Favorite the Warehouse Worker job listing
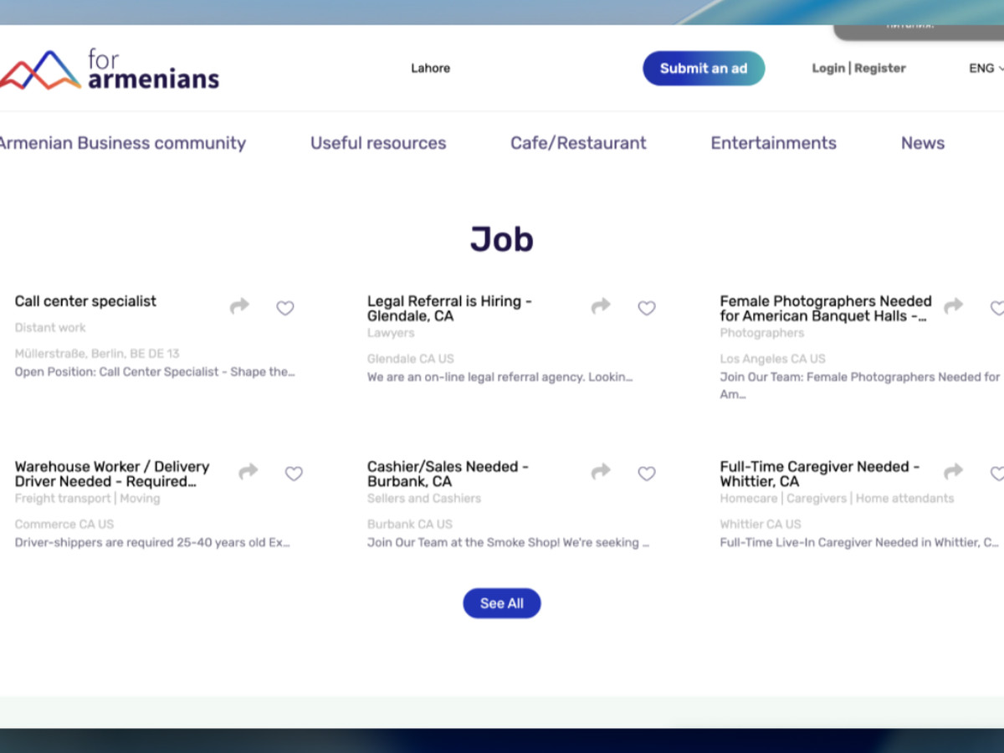 tap(294, 474)
